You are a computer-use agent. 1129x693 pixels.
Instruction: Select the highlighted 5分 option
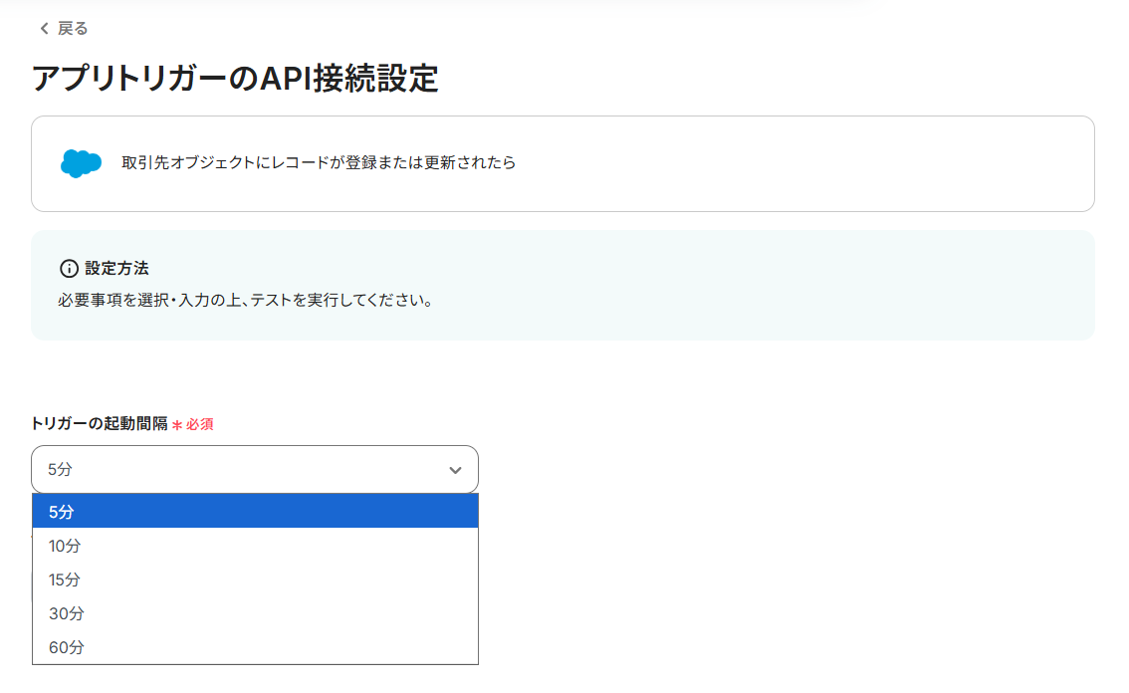pos(255,512)
